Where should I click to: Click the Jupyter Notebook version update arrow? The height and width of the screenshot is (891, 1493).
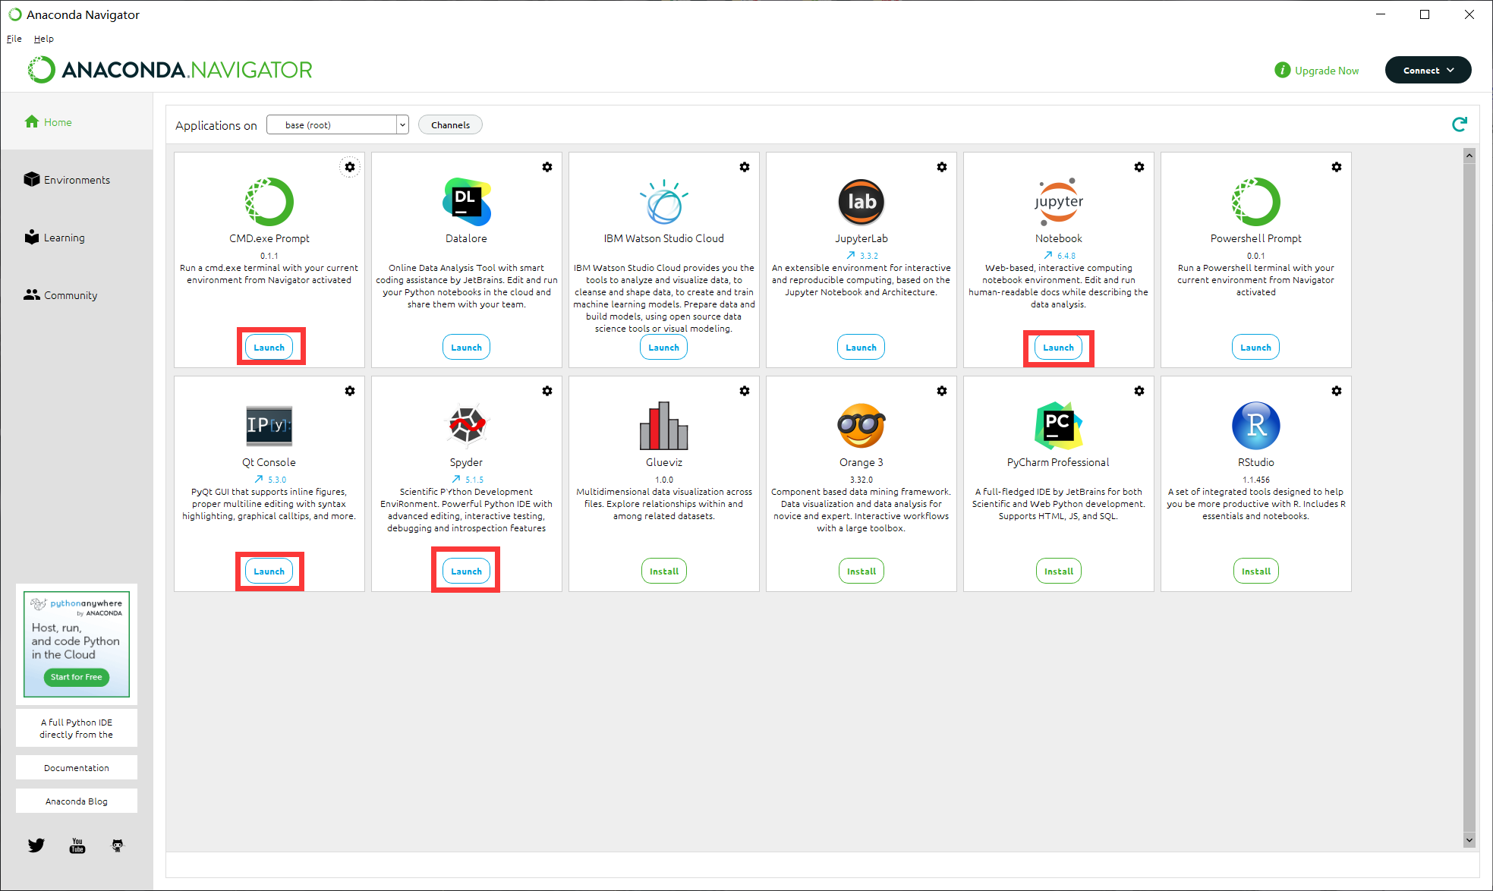(x=1048, y=256)
